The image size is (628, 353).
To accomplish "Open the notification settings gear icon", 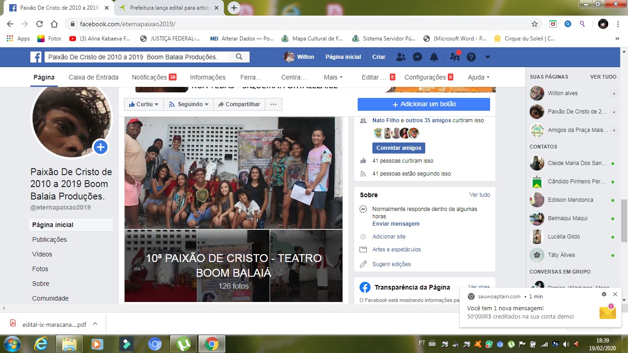I will click(604, 294).
